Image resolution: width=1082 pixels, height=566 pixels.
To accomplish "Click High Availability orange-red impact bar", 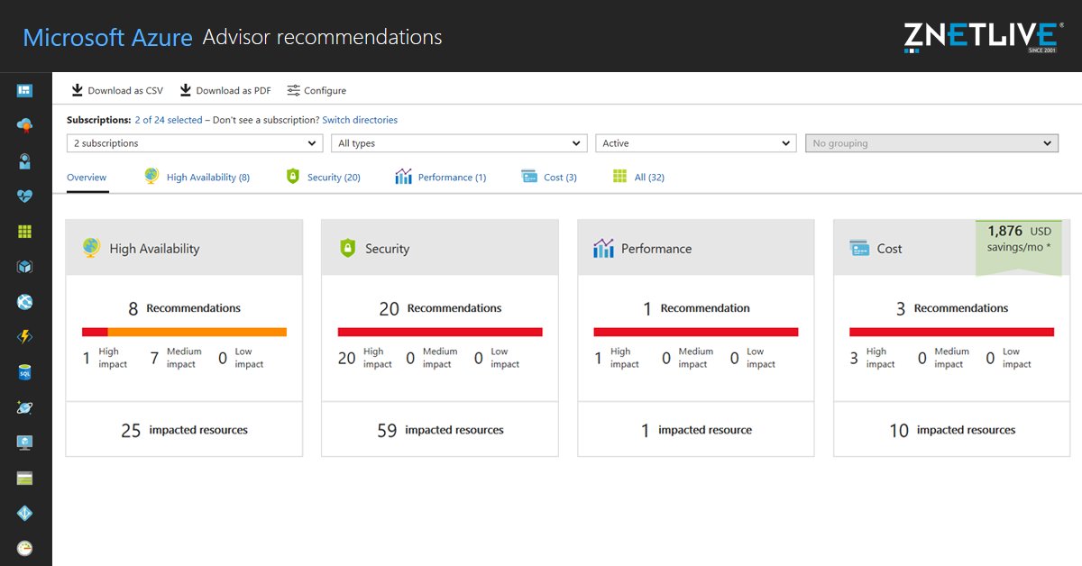I will click(184, 332).
